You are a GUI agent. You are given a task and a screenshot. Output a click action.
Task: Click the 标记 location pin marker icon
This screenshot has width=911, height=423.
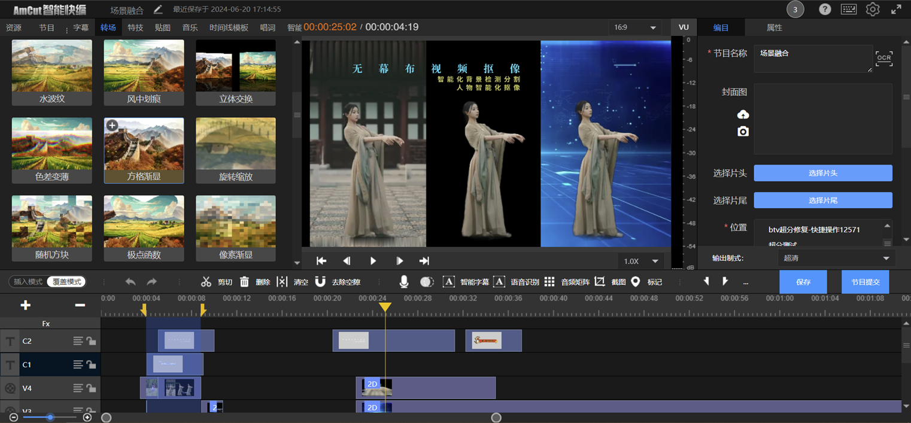[x=636, y=282]
